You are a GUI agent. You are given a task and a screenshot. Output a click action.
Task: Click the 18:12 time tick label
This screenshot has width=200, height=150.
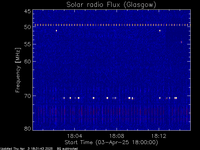[159, 136]
